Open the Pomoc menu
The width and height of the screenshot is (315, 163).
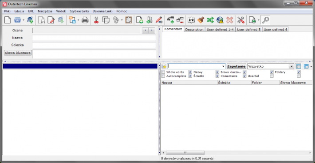(122, 11)
